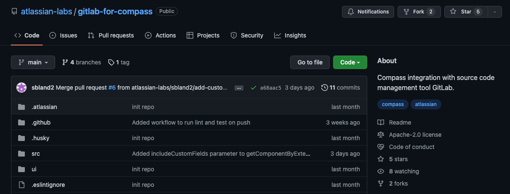Expand the green Code dropdown

click(350, 62)
